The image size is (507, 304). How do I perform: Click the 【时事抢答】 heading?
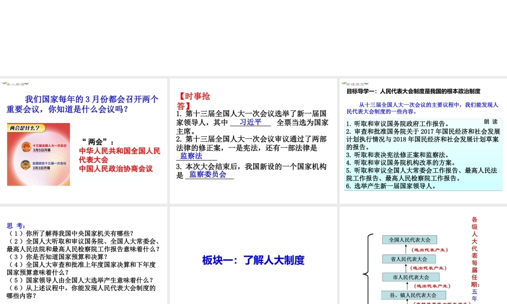click(193, 101)
